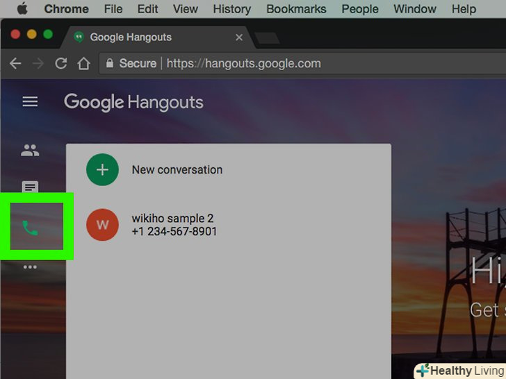Reload the current page
Image resolution: width=506 pixels, height=379 pixels.
[61, 63]
